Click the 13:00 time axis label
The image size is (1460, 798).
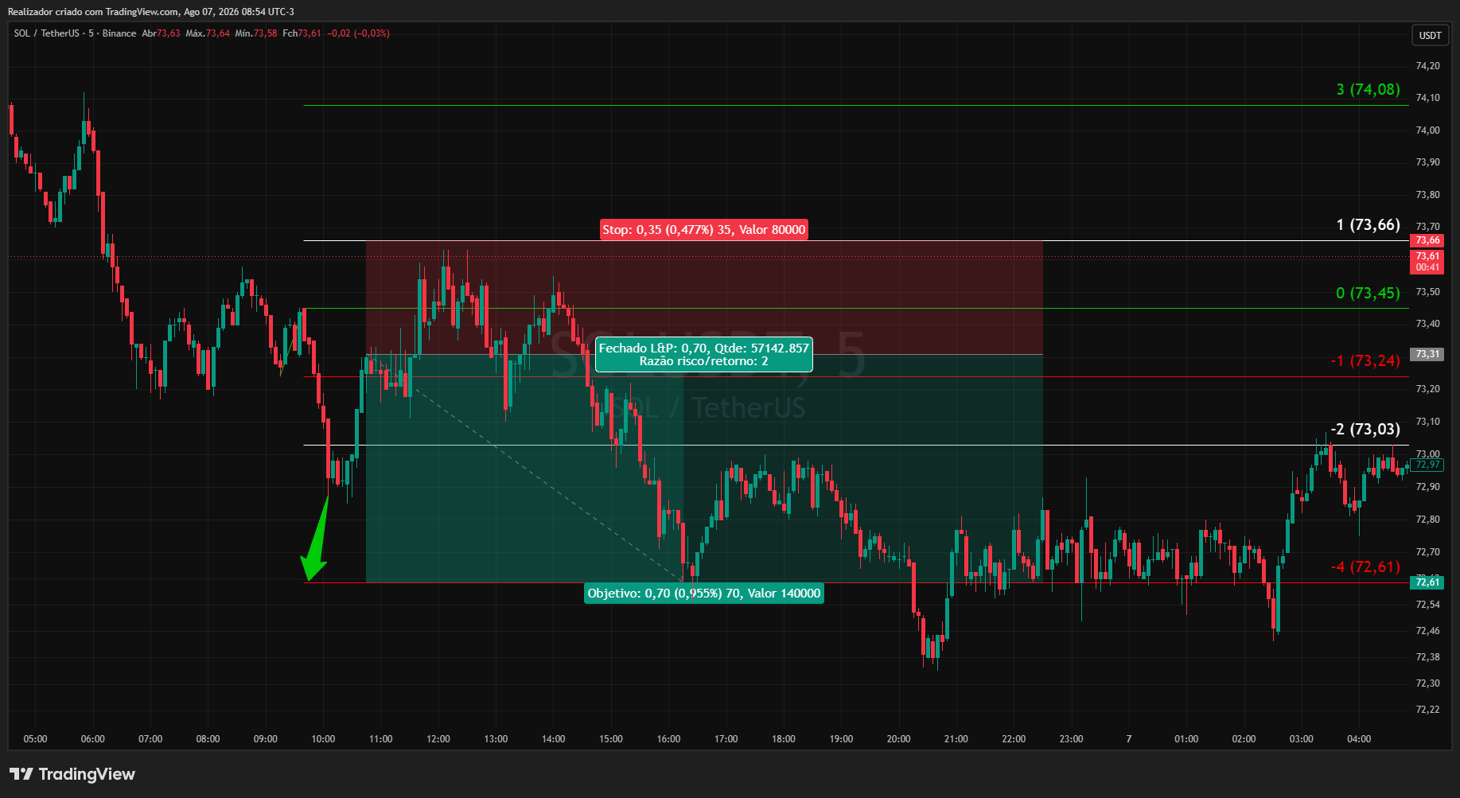[496, 739]
